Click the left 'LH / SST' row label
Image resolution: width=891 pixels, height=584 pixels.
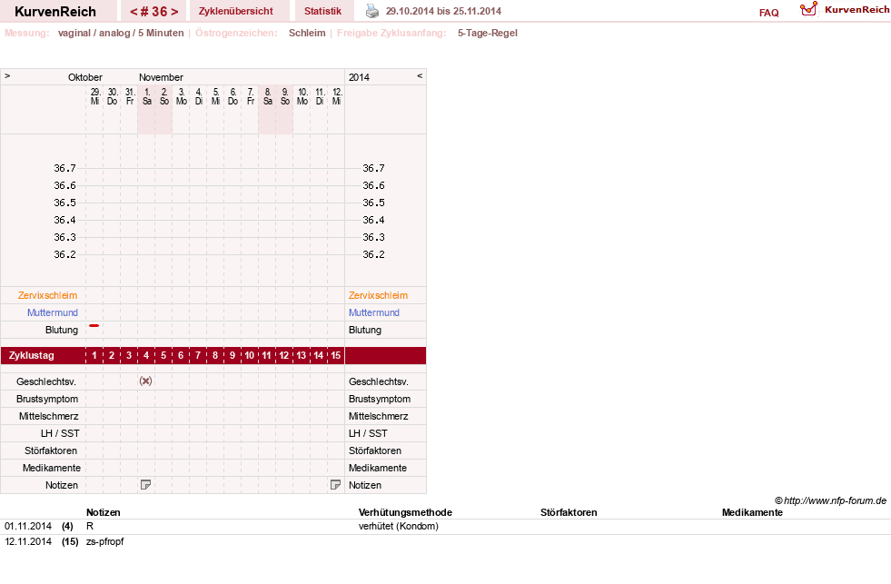coord(60,433)
